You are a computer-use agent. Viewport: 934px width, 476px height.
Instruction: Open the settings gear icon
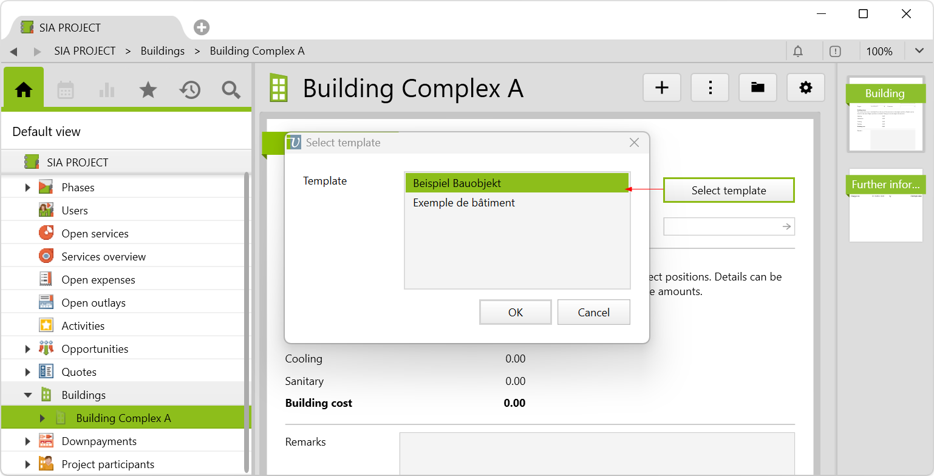[806, 88]
